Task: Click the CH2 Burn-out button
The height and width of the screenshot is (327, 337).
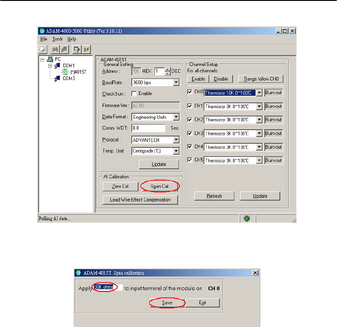Action: [x=273, y=120]
